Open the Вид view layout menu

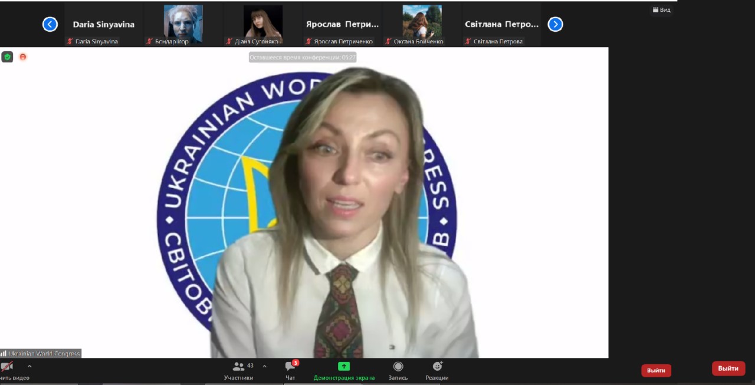(661, 9)
